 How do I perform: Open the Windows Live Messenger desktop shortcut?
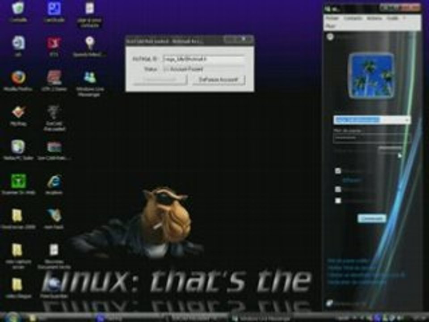coord(90,83)
